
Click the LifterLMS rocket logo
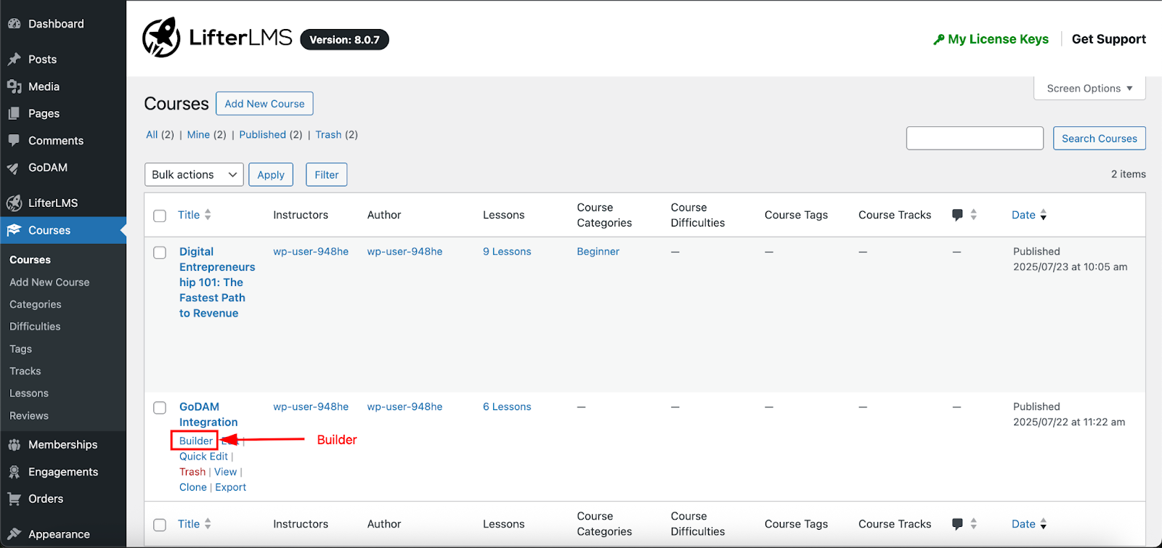(161, 38)
